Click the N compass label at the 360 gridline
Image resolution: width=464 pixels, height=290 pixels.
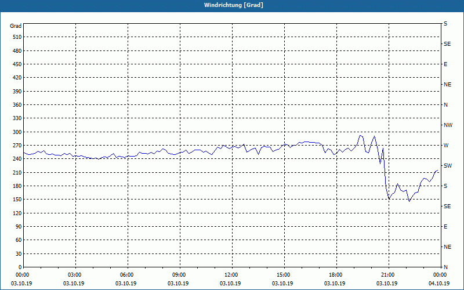[445, 105]
